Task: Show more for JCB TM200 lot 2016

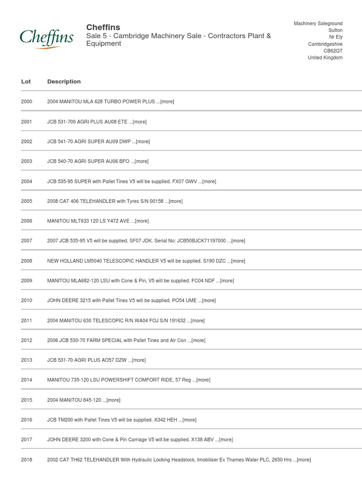Action: [189, 420]
